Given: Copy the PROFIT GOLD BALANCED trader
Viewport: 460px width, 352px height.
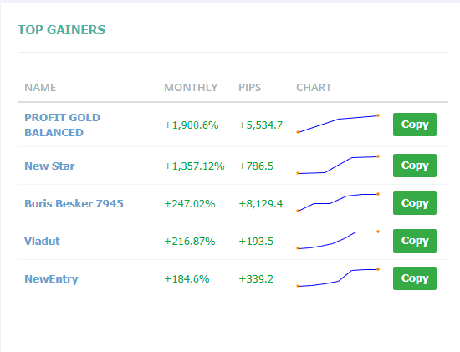Looking at the screenshot, I should click(415, 125).
